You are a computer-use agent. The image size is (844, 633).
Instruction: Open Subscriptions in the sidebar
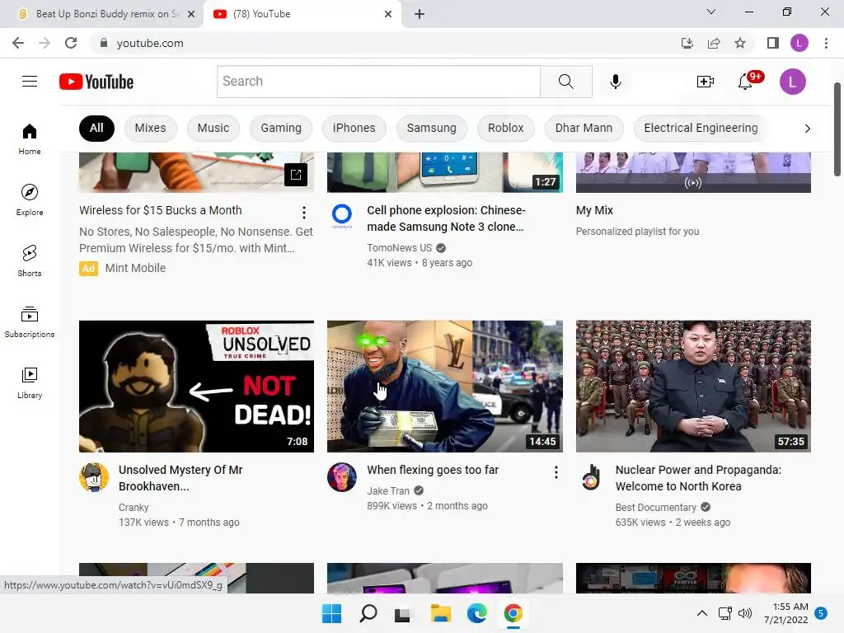(30, 321)
